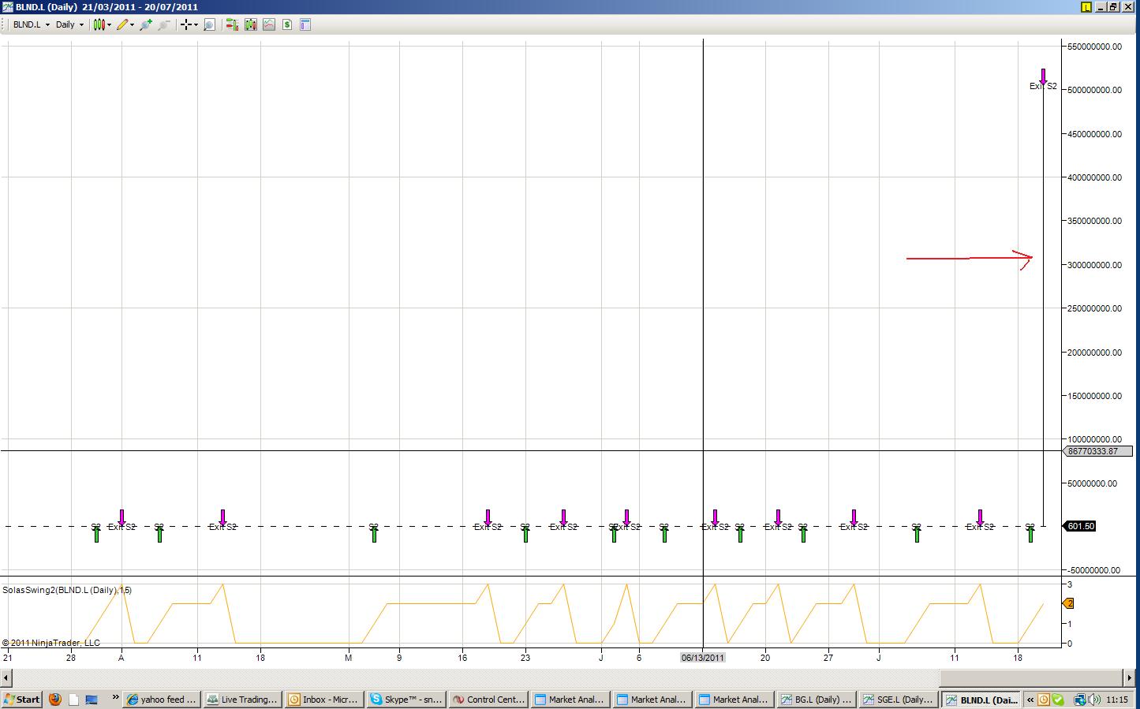Click the chart scrollbar left arrow

[6, 677]
